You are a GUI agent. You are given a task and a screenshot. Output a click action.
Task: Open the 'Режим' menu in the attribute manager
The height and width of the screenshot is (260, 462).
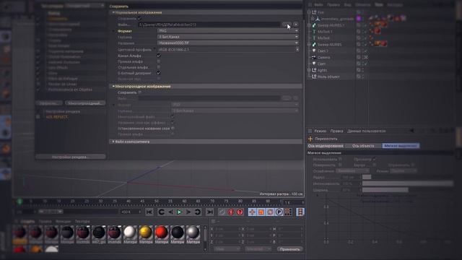click(x=320, y=131)
